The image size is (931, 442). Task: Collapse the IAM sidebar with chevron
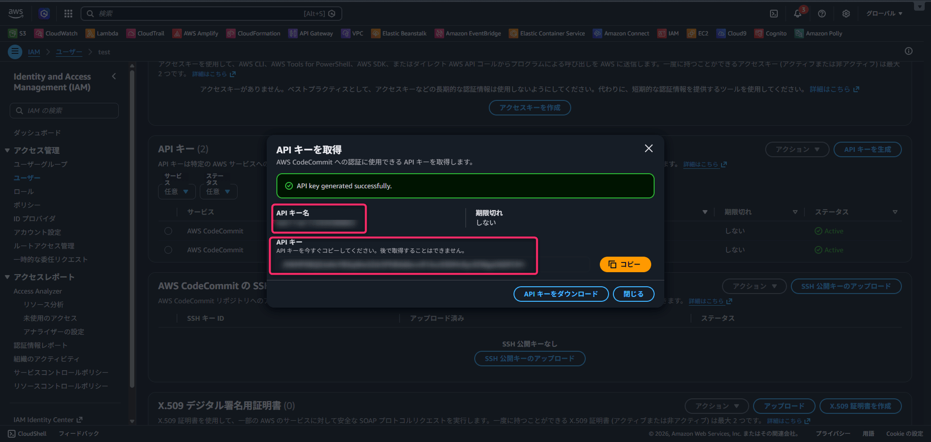pyautogui.click(x=114, y=76)
